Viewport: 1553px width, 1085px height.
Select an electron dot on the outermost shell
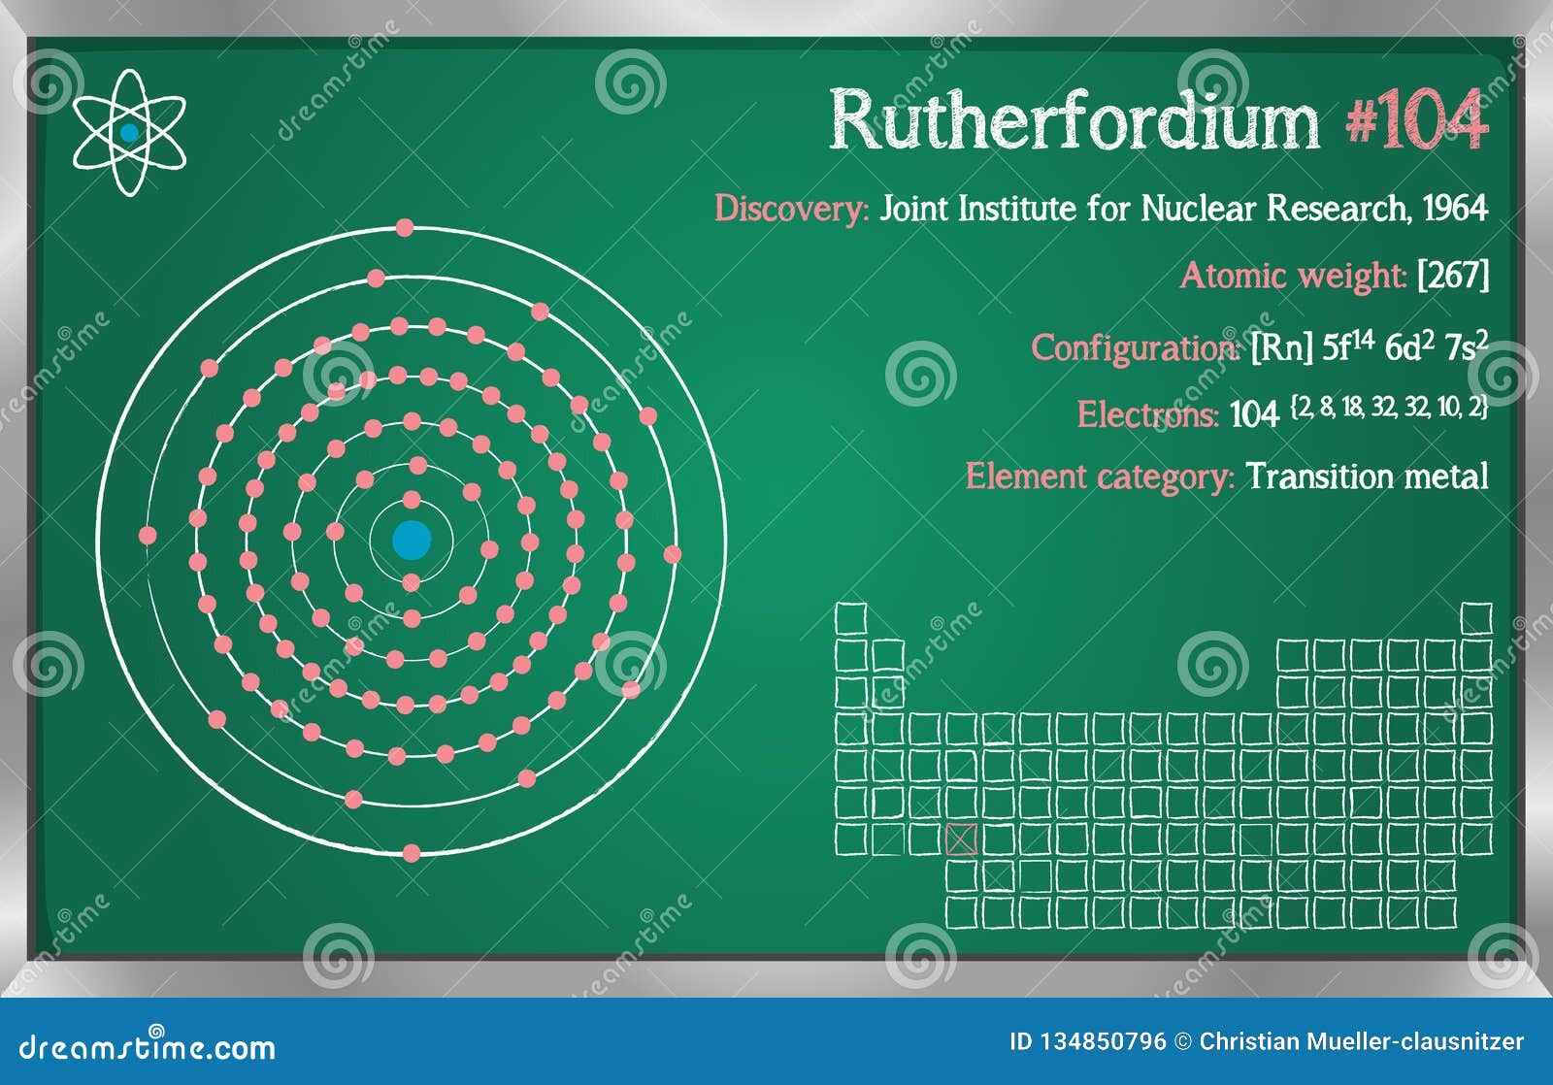click(406, 226)
